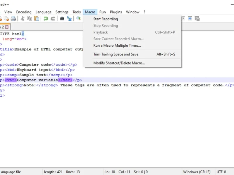Click the 'Keyboard input' text in editor
234x175 pixels.
[x=34, y=70]
